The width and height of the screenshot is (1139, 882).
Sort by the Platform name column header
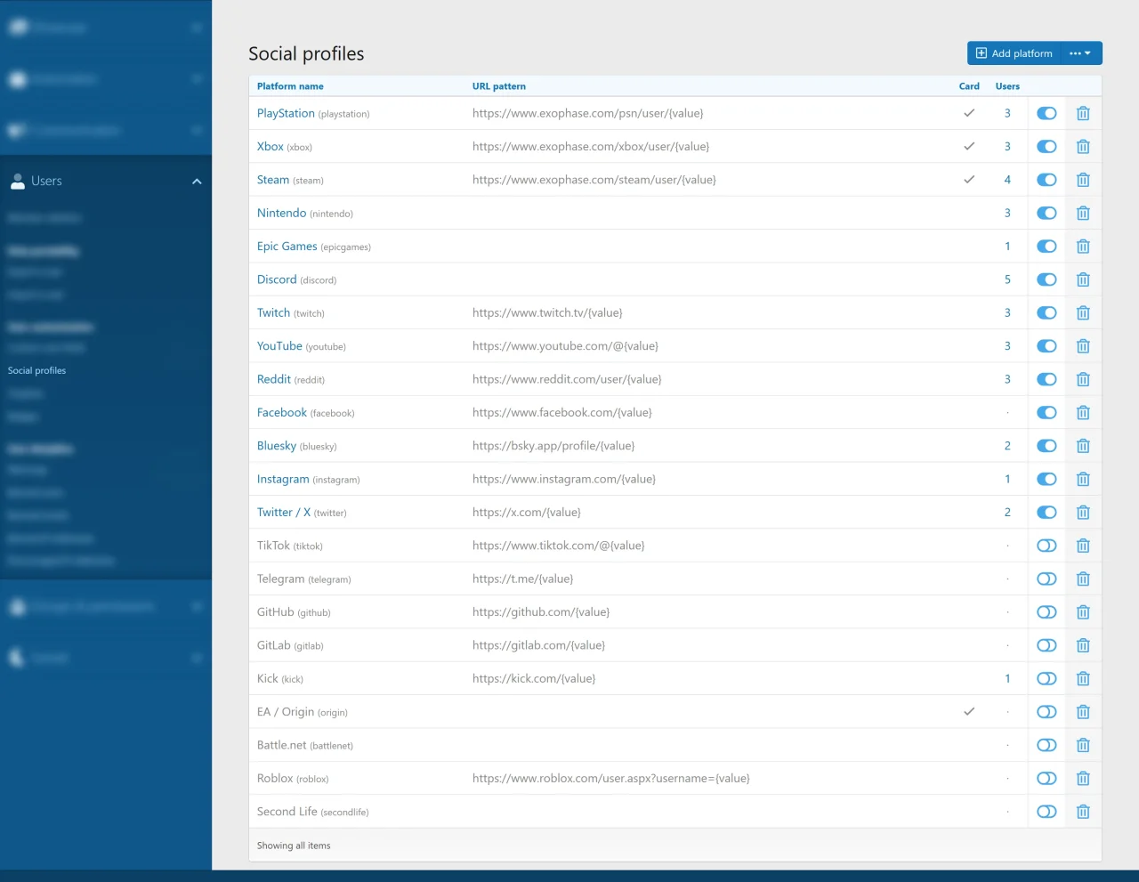tap(290, 86)
